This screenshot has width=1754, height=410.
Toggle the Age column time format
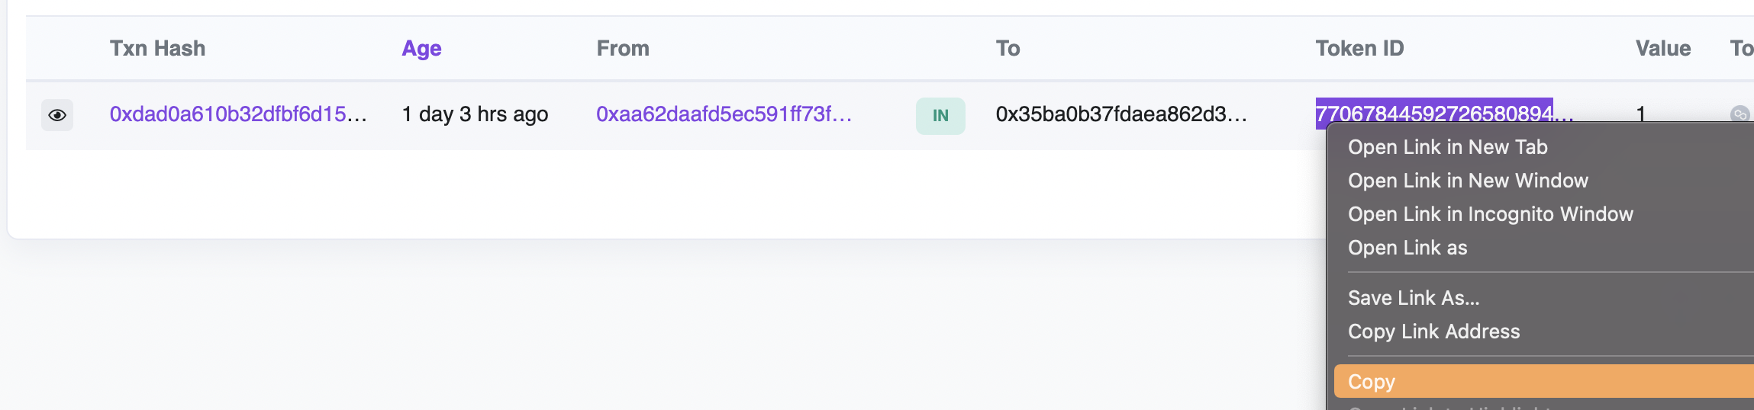[421, 49]
